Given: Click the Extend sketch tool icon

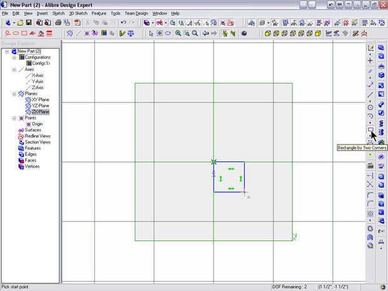Looking at the screenshot, I should coord(370,176).
